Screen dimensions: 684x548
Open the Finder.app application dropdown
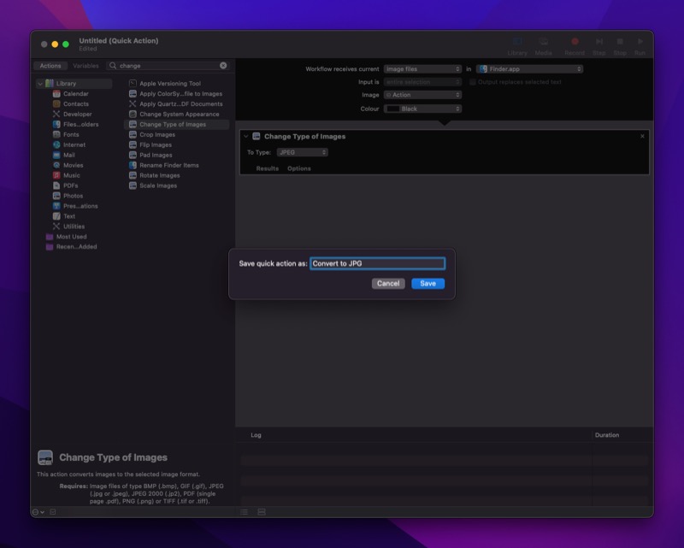click(532, 69)
